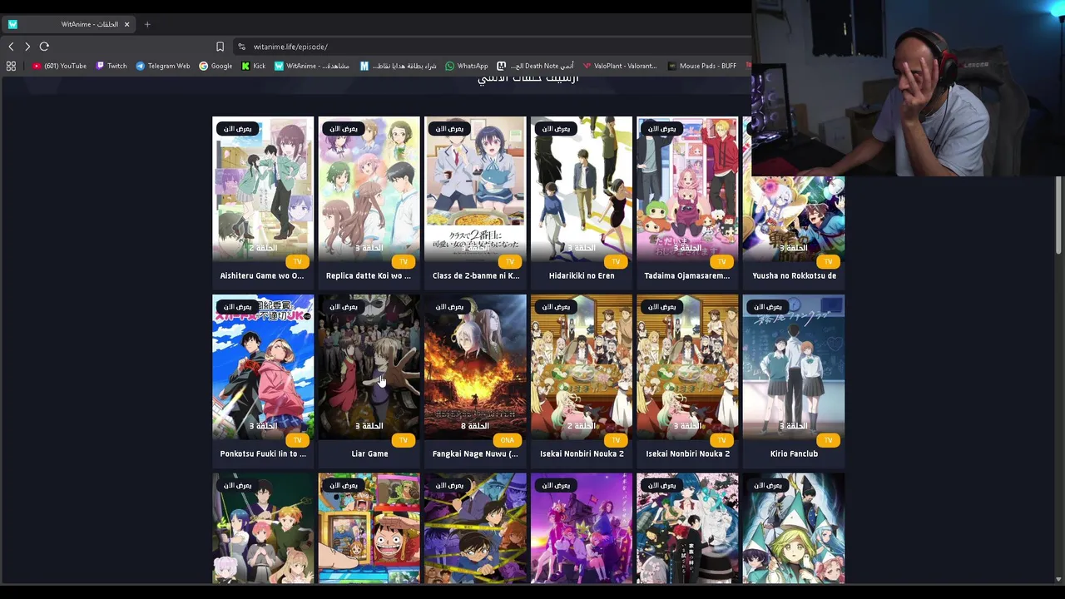This screenshot has height=599, width=1065.
Task: Click TV badge on Liar Game card
Action: (x=404, y=440)
